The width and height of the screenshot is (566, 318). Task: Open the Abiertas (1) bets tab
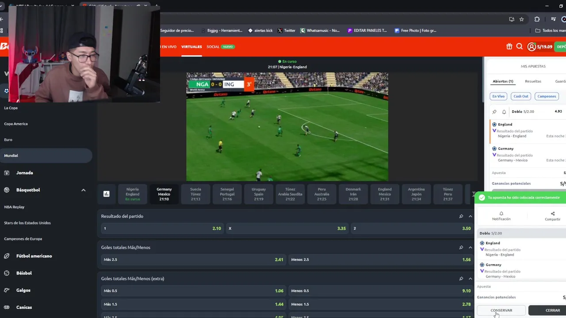pos(503,81)
